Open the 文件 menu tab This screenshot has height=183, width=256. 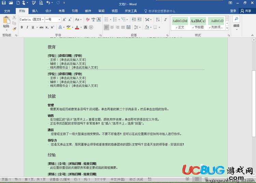tap(7, 11)
